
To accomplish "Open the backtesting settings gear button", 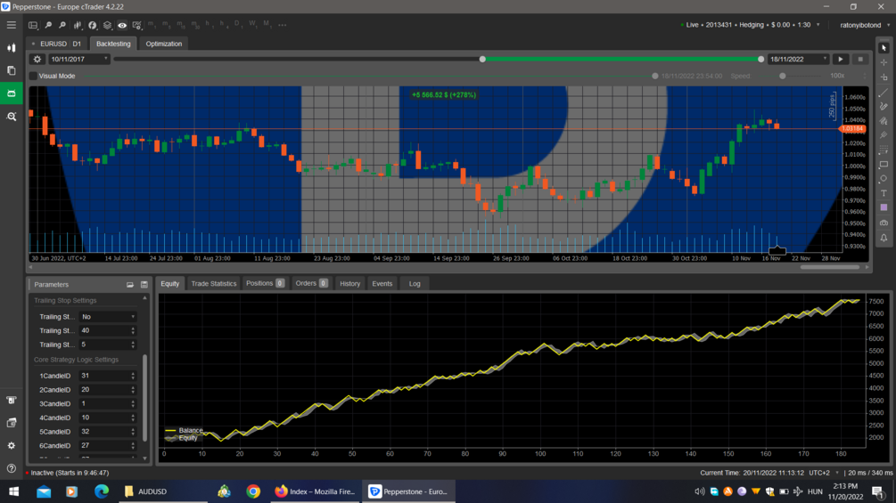I will coord(37,60).
